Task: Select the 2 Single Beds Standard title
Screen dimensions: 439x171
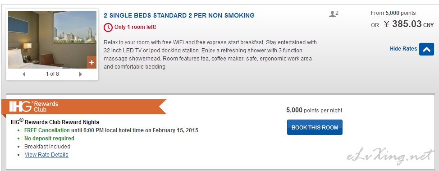Action: click(x=179, y=15)
